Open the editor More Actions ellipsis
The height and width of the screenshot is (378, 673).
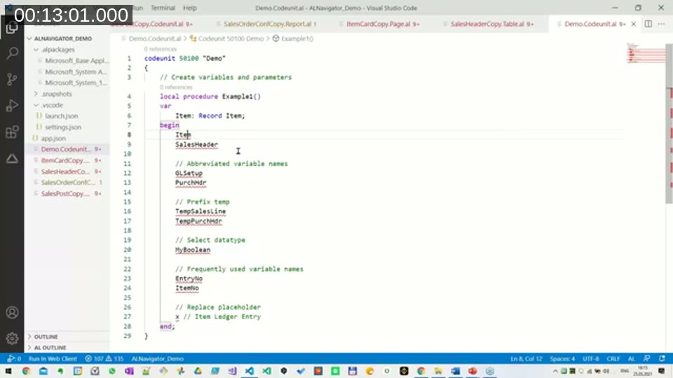point(661,24)
